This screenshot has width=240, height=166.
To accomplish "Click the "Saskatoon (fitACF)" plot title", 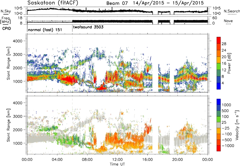I will pyautogui.click(x=53, y=3).
